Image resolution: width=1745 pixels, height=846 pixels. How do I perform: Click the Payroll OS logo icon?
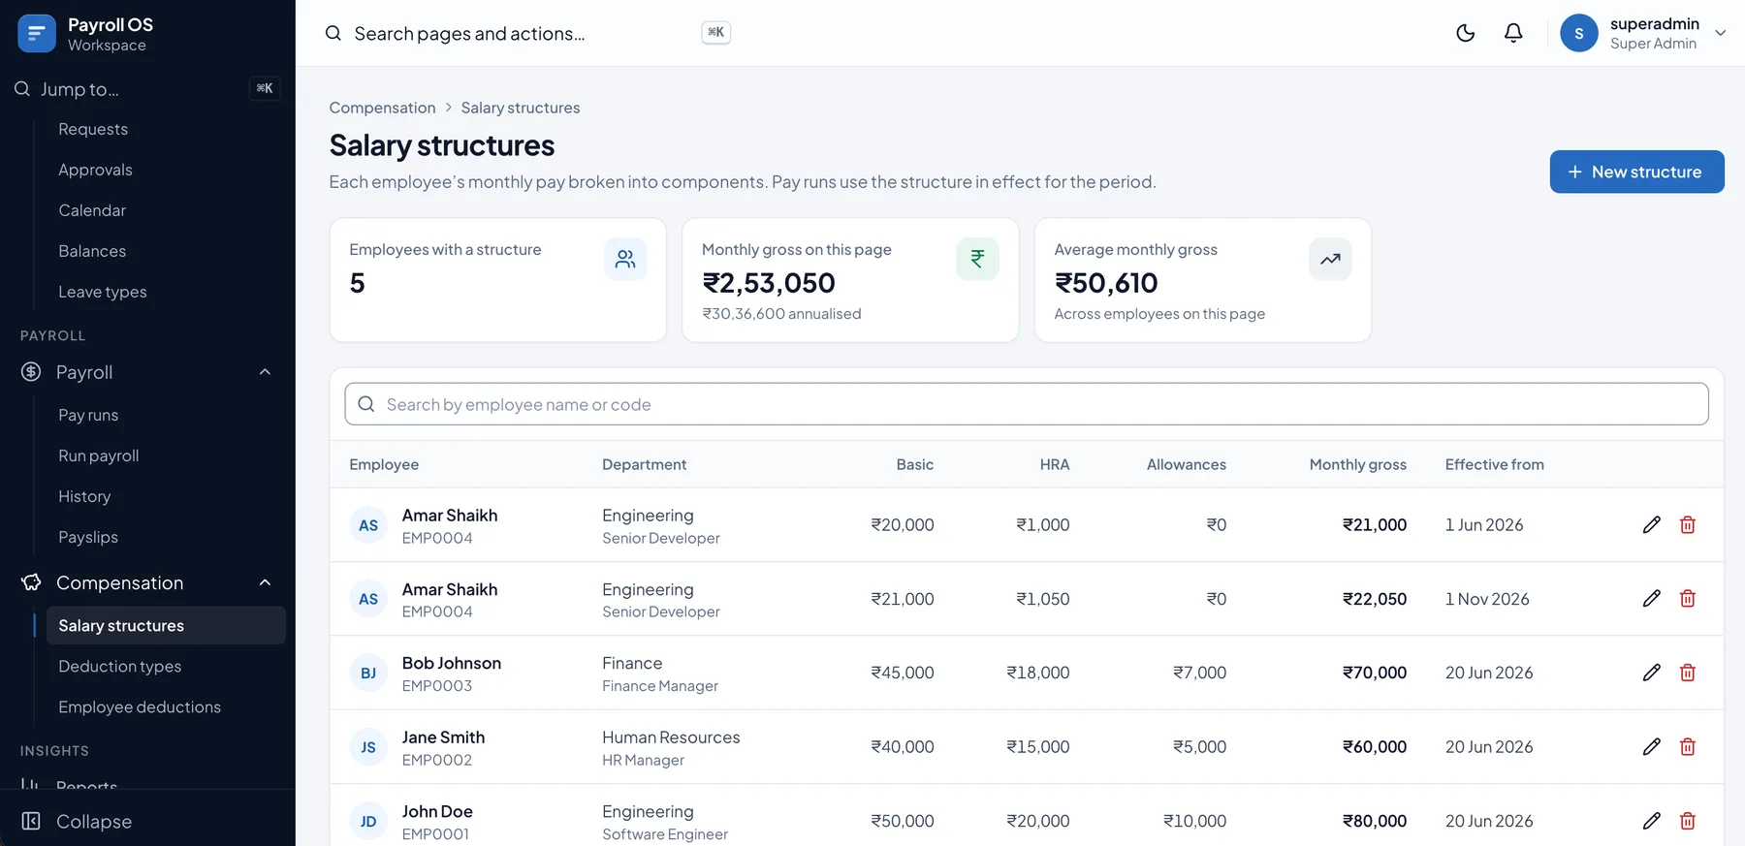coord(37,34)
